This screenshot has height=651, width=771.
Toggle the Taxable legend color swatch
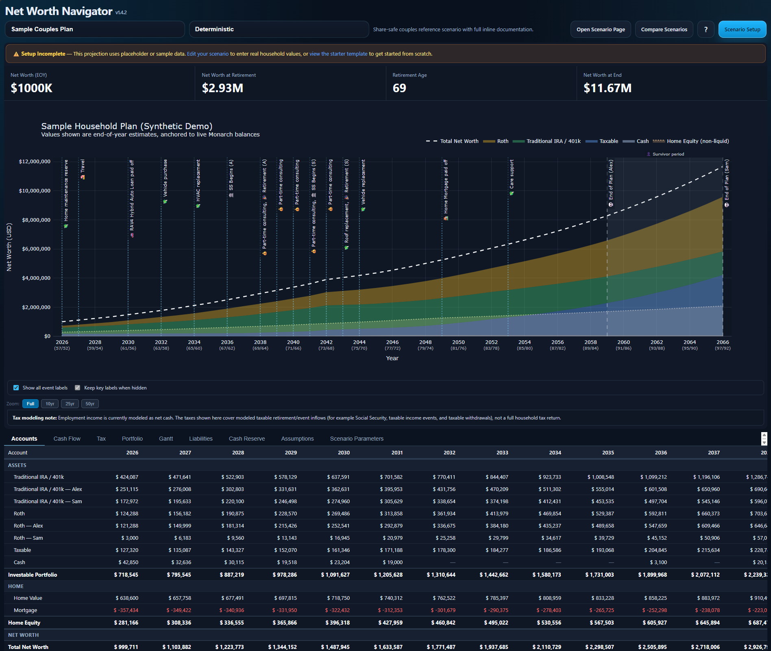point(591,141)
